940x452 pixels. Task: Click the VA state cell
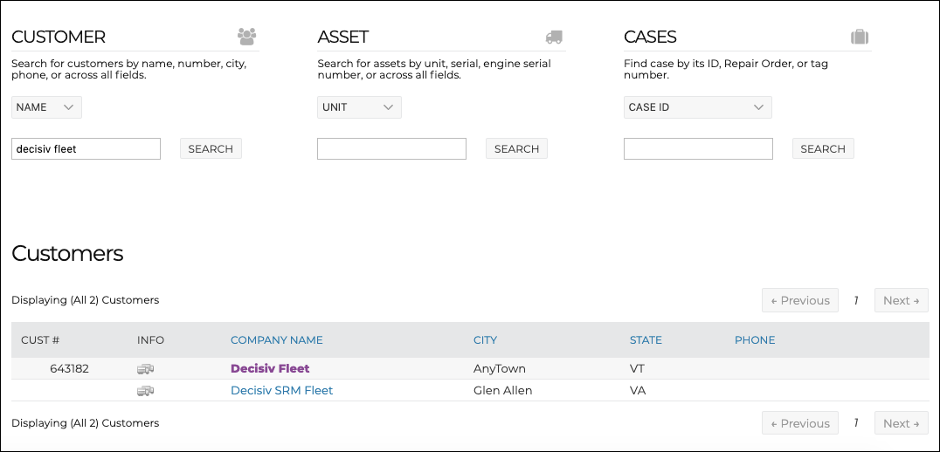pyautogui.click(x=637, y=391)
